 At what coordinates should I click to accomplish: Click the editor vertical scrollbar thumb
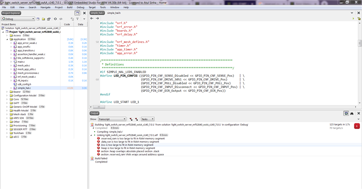coord(360,43)
